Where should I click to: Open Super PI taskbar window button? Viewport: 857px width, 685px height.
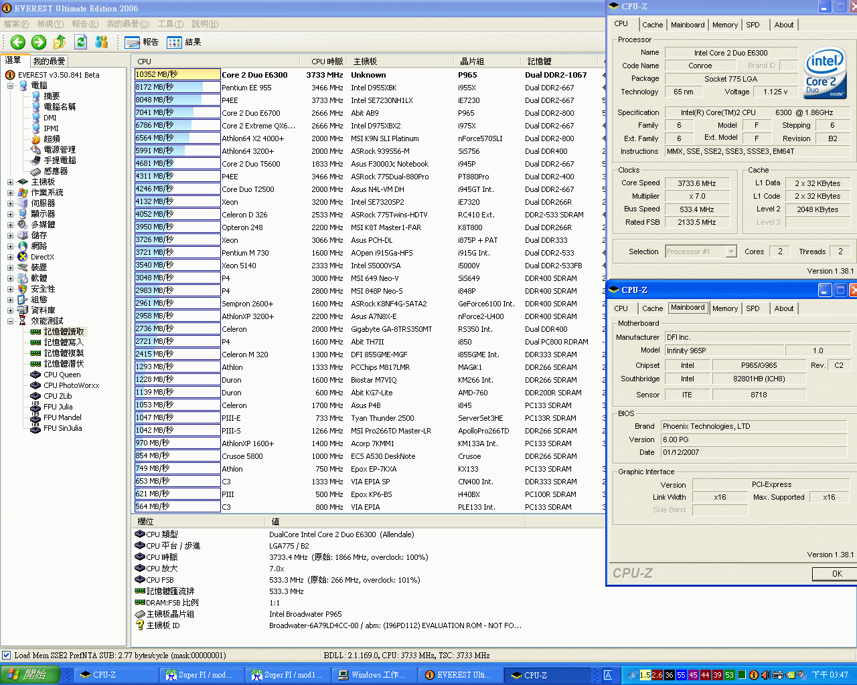click(x=202, y=675)
